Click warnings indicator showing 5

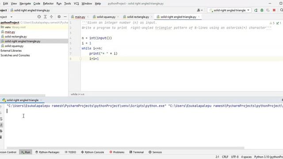[x=272, y=23]
